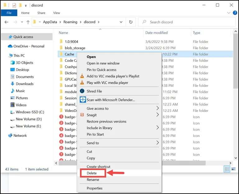The image size is (239, 194).
Task: Open Customize Quick Access Toolbar dropdown
Action: point(26,6)
